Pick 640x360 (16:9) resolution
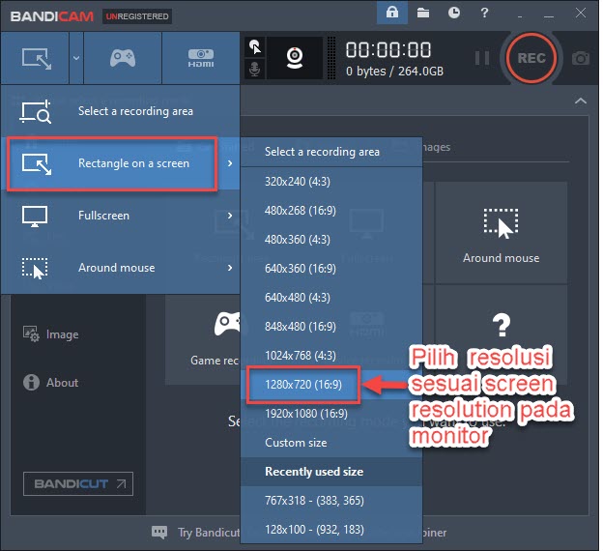The height and width of the screenshot is (551, 603). click(331, 268)
